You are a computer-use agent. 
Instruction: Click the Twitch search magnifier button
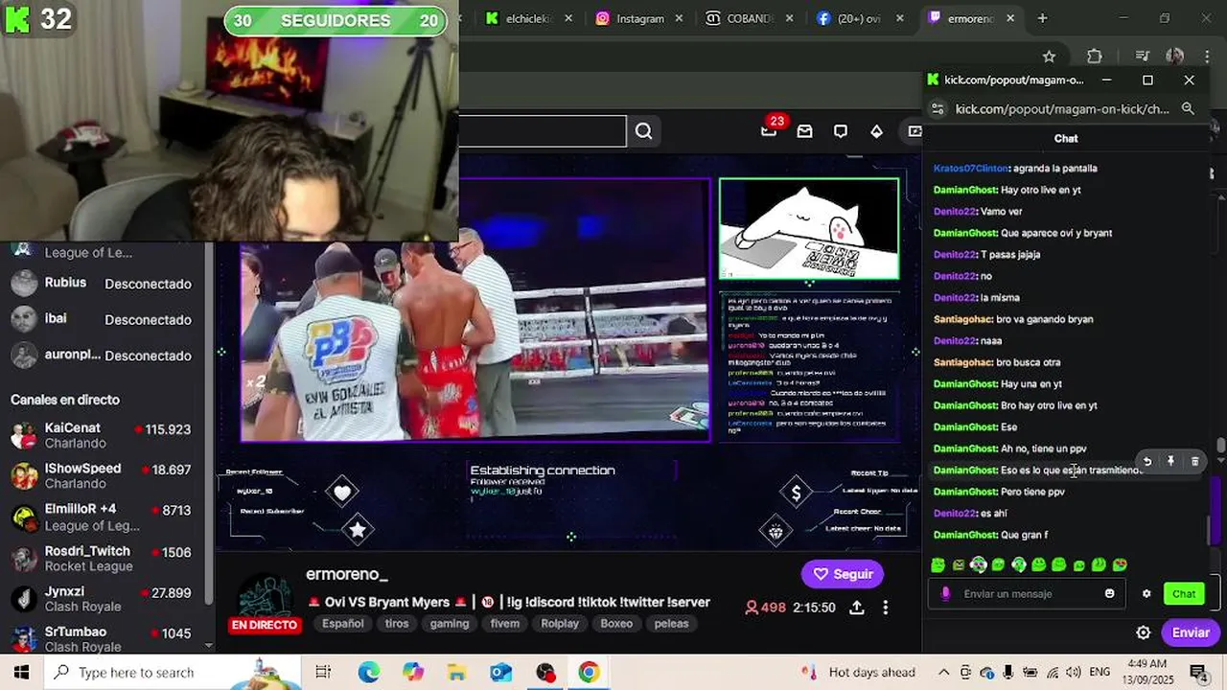[x=644, y=131]
